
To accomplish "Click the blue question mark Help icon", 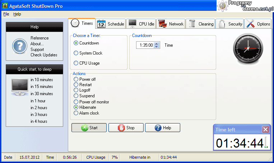I will [x=19, y=46].
